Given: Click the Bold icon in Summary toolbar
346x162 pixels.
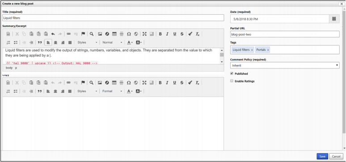Looking at the screenshot, I should 160,34.
